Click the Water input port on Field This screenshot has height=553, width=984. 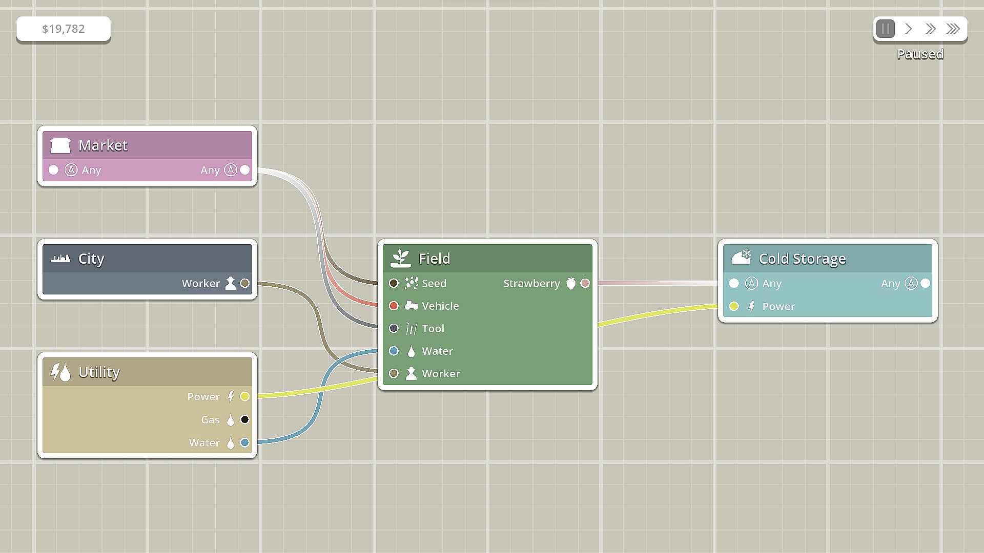point(394,351)
